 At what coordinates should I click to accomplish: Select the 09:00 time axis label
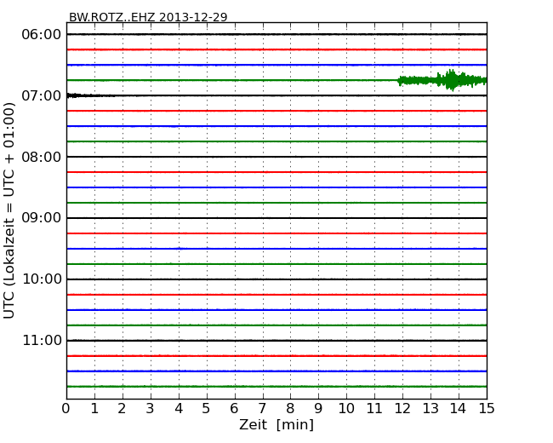(x=42, y=218)
